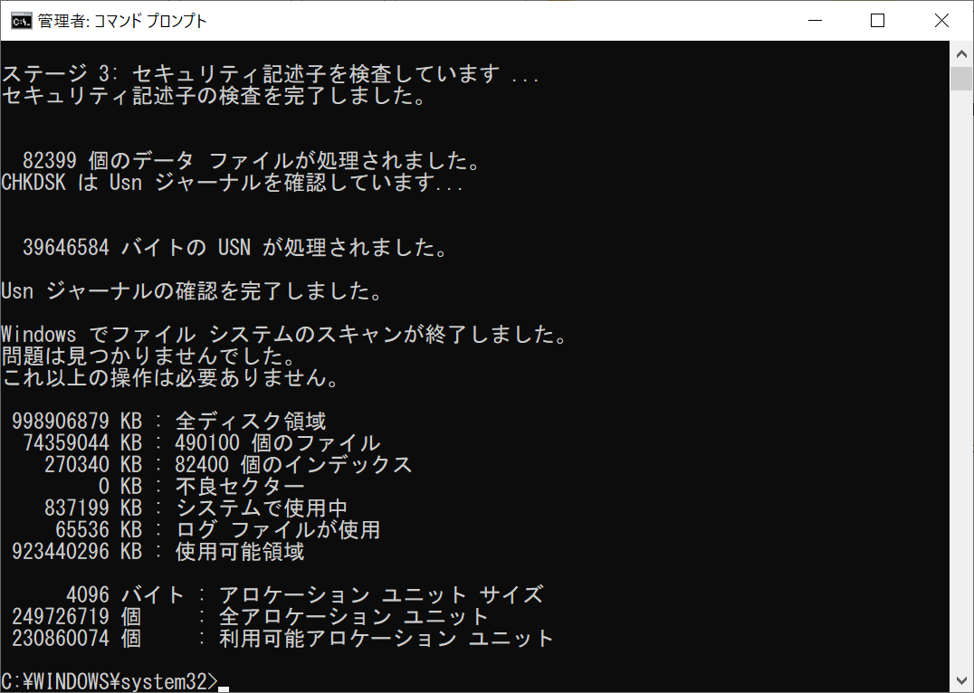The image size is (974, 693).
Task: Click the 230860074 available allocation units line
Action: click(282, 639)
